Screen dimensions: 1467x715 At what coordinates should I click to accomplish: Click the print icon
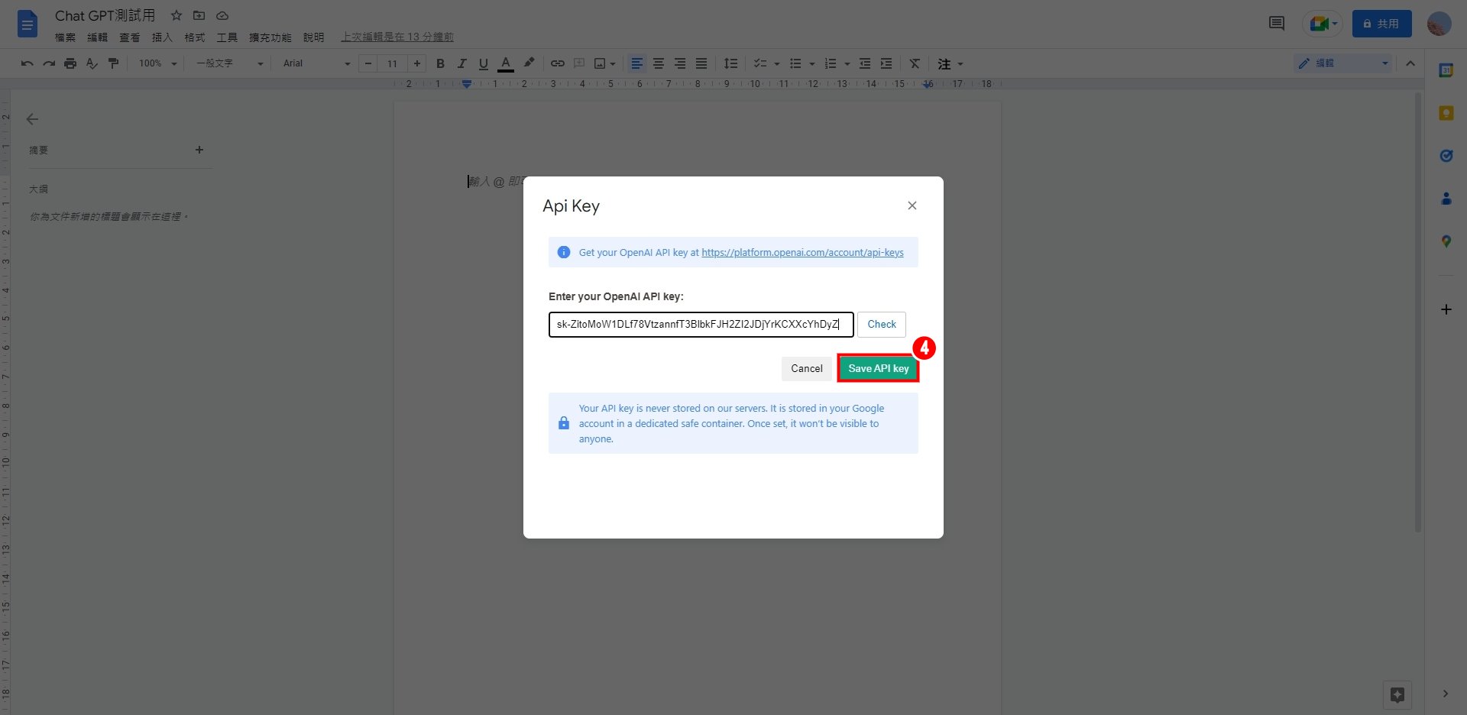tap(70, 63)
